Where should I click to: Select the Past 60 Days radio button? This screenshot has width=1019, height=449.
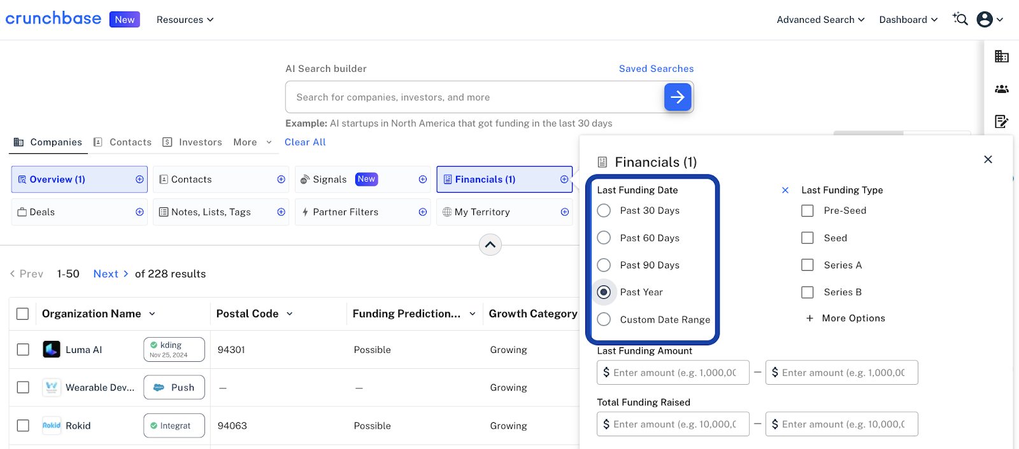604,238
